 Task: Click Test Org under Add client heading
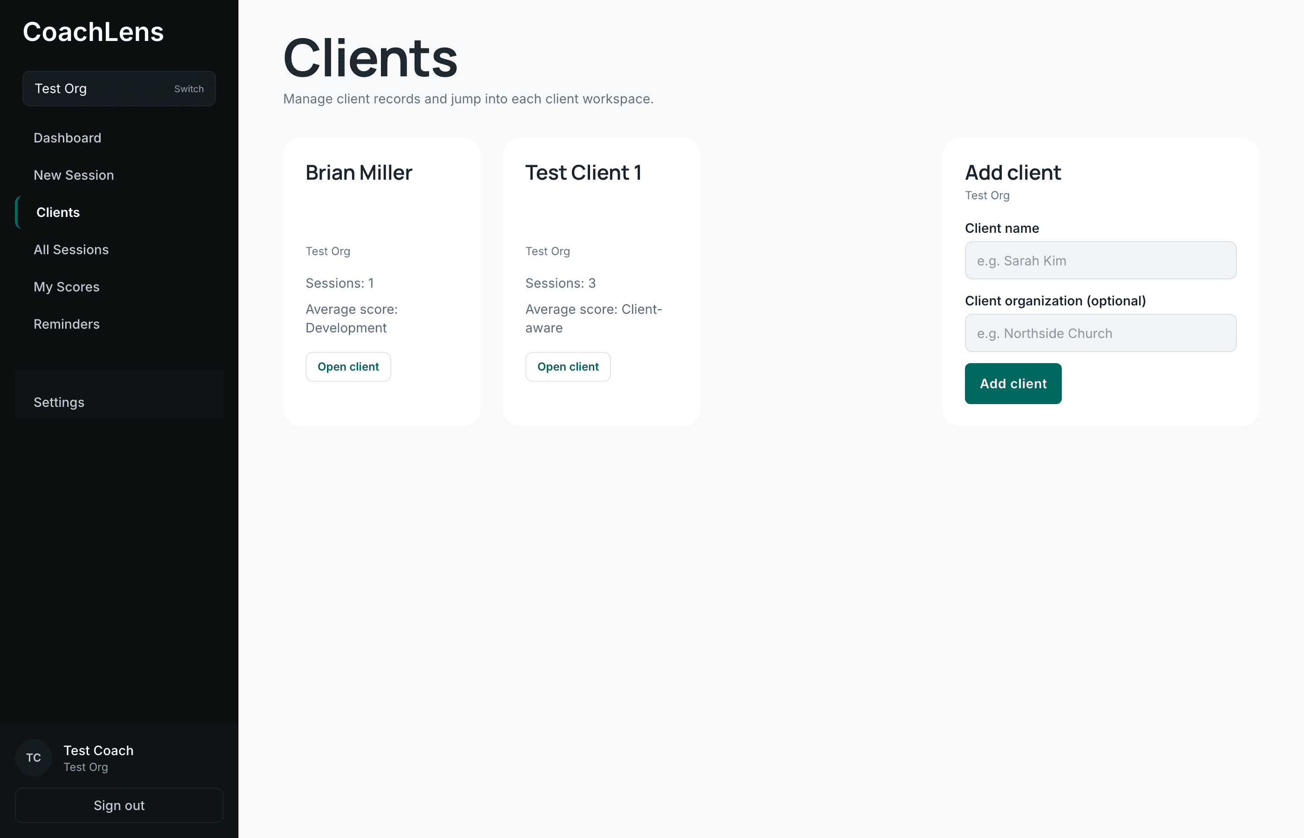click(987, 196)
